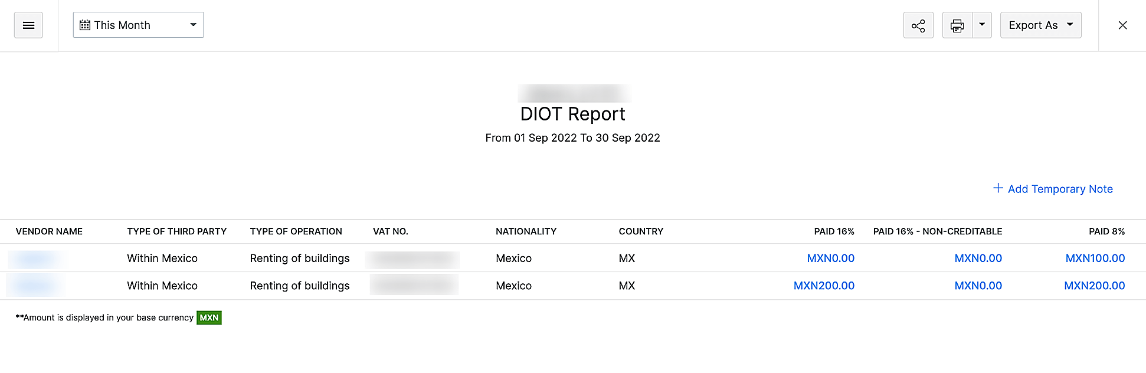This screenshot has height=373, width=1146.
Task: Click the TYPE OF OPERATION column header
Action: (296, 231)
